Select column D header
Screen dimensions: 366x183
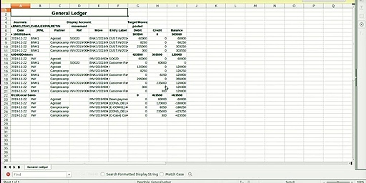[79, 6]
